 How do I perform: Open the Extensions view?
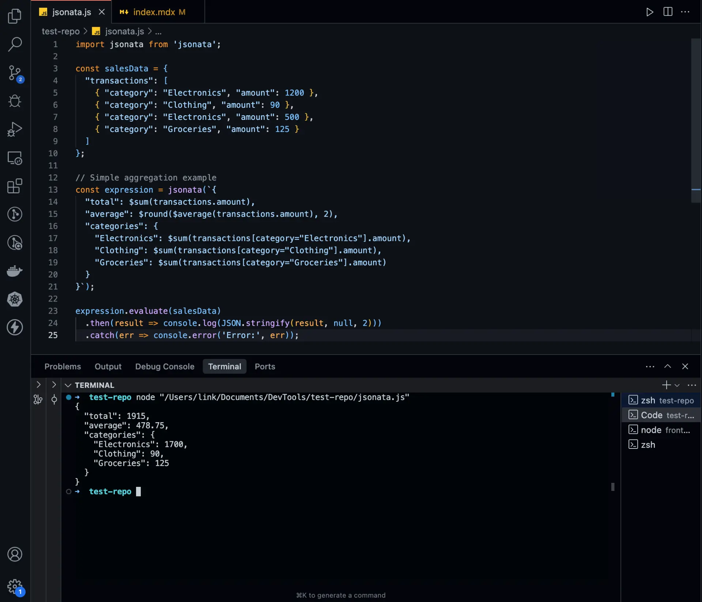coord(15,186)
